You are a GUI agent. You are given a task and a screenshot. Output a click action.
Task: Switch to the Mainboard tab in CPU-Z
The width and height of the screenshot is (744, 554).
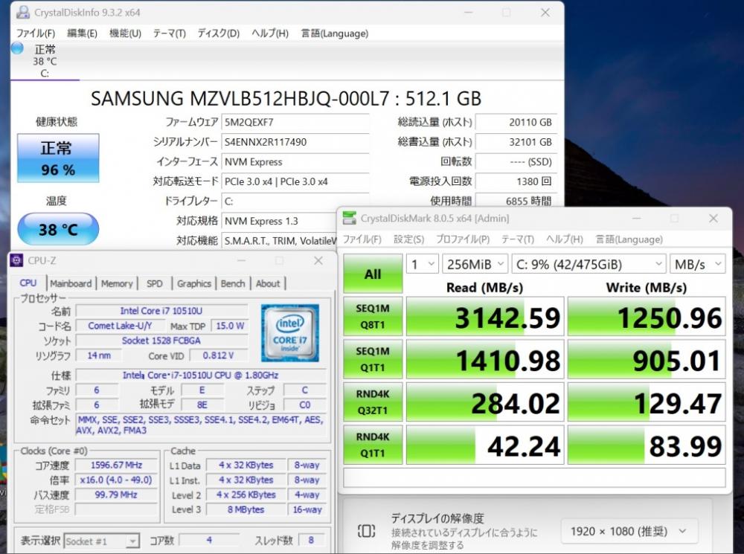[x=71, y=283]
